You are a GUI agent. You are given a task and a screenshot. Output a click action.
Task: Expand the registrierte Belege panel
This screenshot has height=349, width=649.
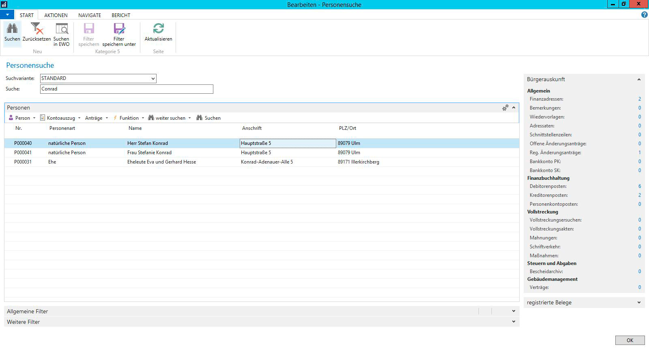[639, 302]
